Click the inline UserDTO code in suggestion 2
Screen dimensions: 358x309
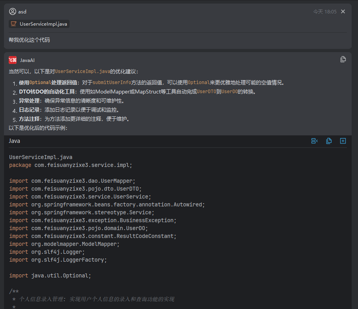(x=206, y=92)
